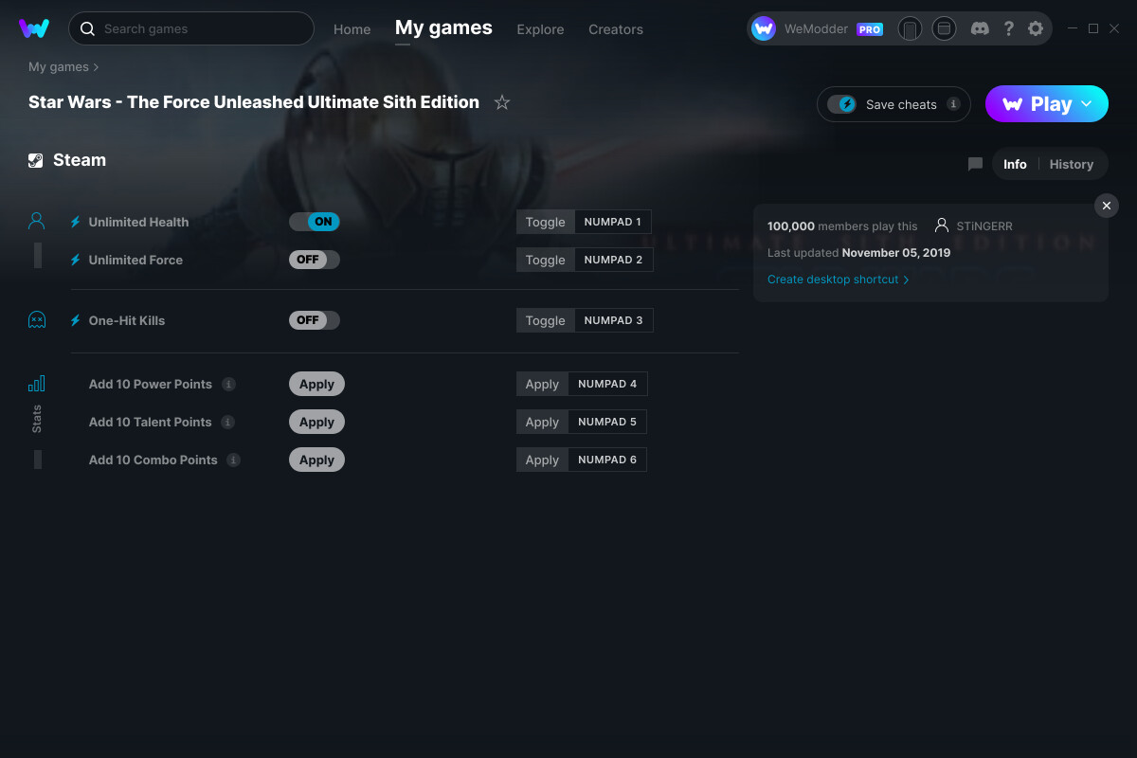This screenshot has width=1137, height=758.
Task: Close the info panel
Action: (x=1106, y=206)
